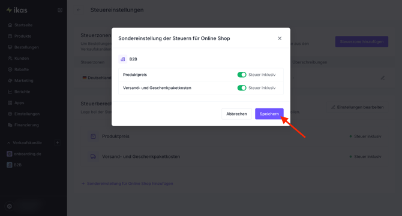Click the Einstellungen gear icon
This screenshot has height=216, width=402.
(x=10, y=114)
